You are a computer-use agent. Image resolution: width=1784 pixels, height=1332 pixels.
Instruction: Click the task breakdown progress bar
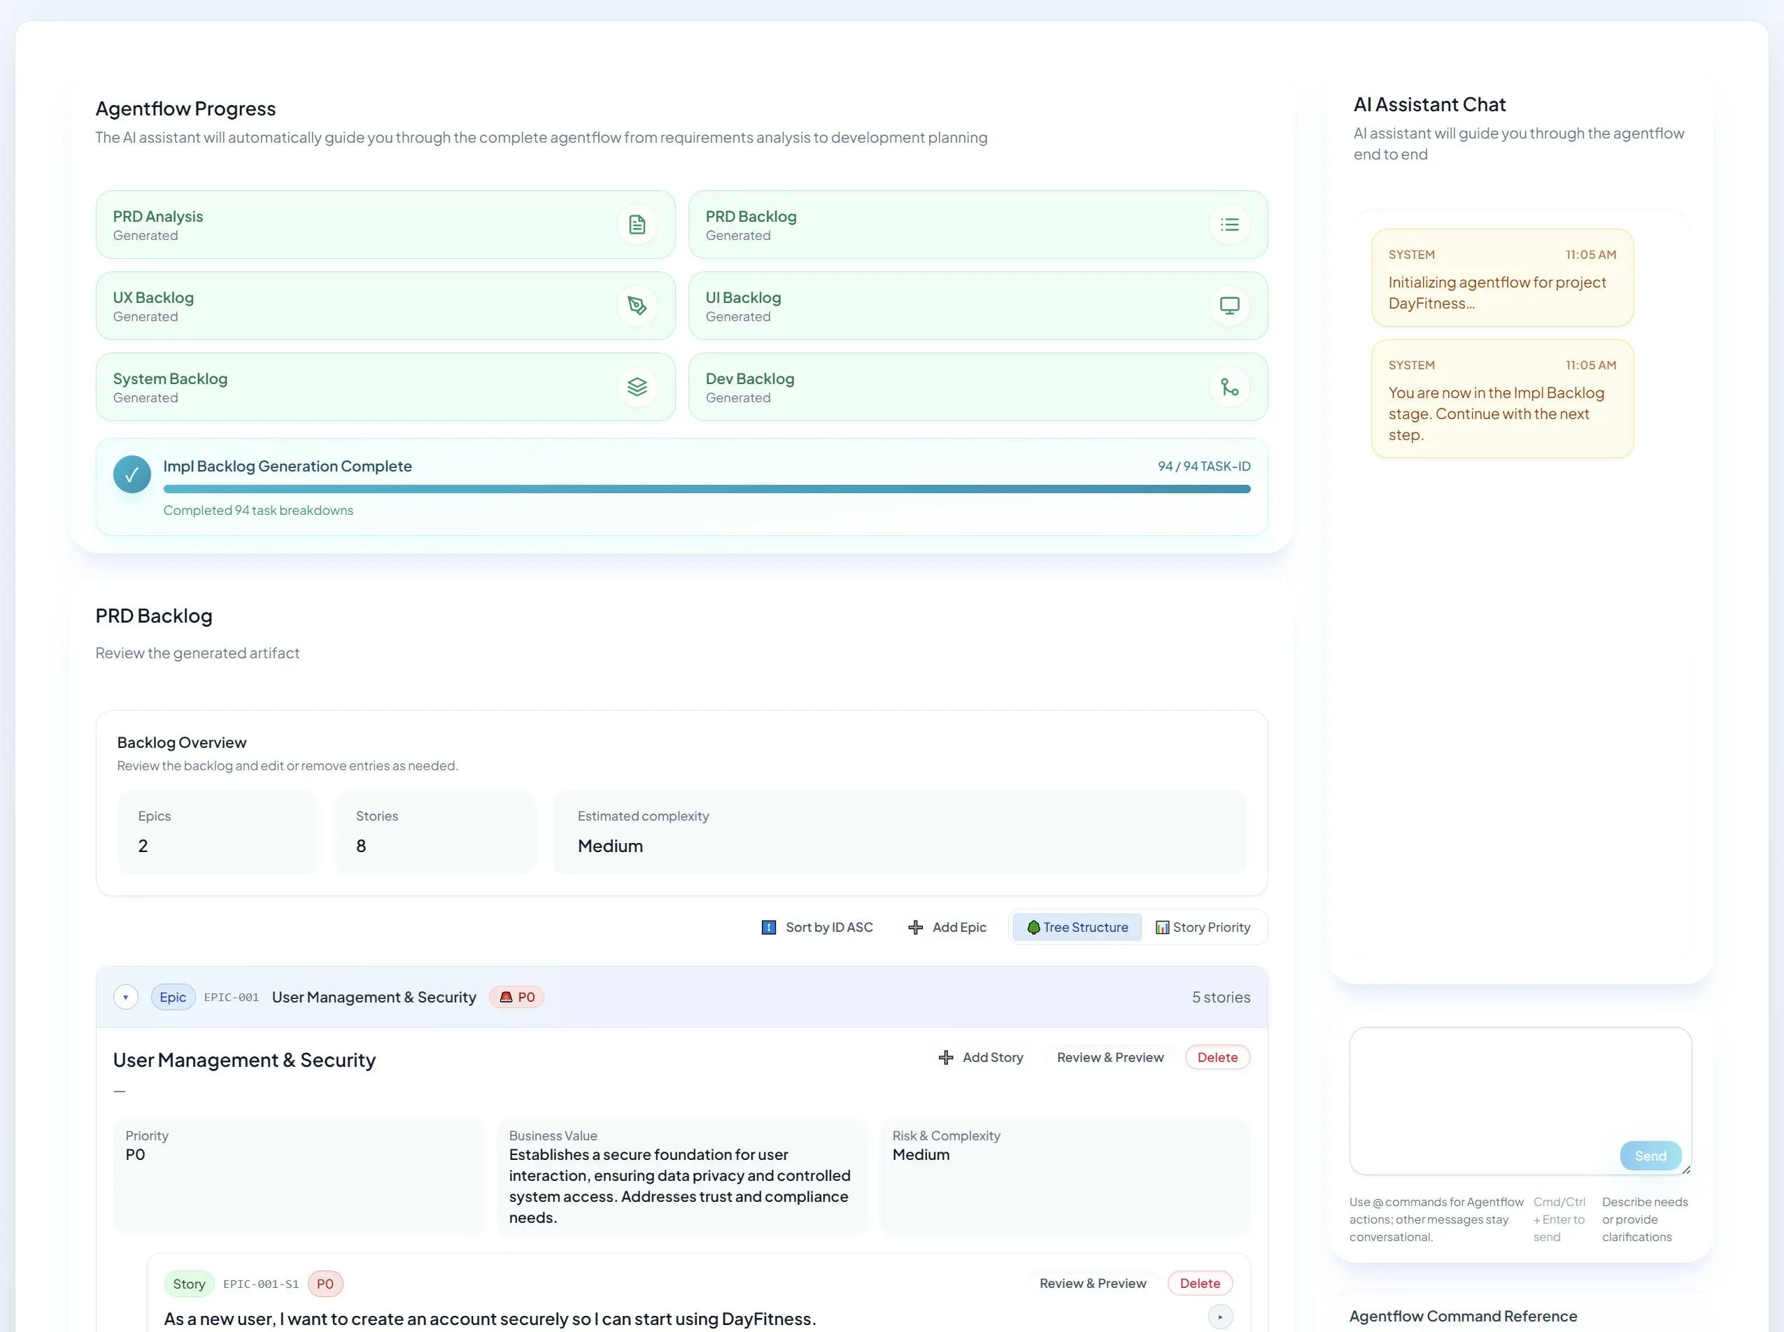coord(706,488)
